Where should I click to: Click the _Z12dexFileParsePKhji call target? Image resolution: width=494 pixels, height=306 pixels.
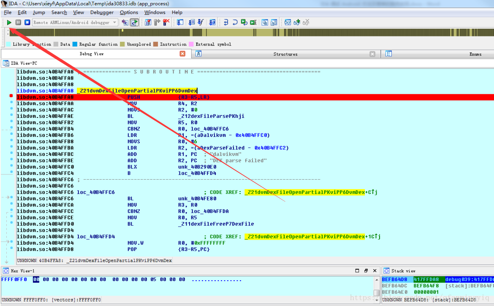[x=211, y=116]
